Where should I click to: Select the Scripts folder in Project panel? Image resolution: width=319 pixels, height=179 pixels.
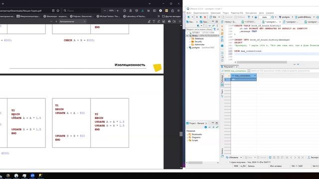(x=195, y=140)
